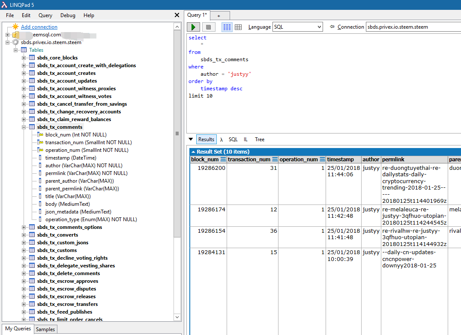Open operation_num column header menu icon
461x335 pixels.
click(x=323, y=160)
